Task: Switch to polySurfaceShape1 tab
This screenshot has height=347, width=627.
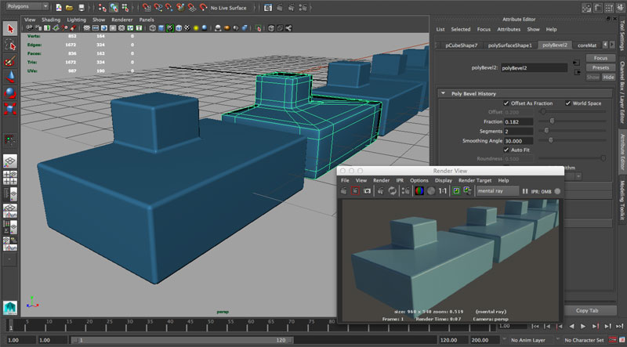Action: click(x=510, y=45)
